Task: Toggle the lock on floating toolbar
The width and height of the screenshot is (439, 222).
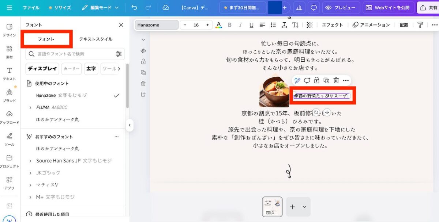Action: click(316, 80)
